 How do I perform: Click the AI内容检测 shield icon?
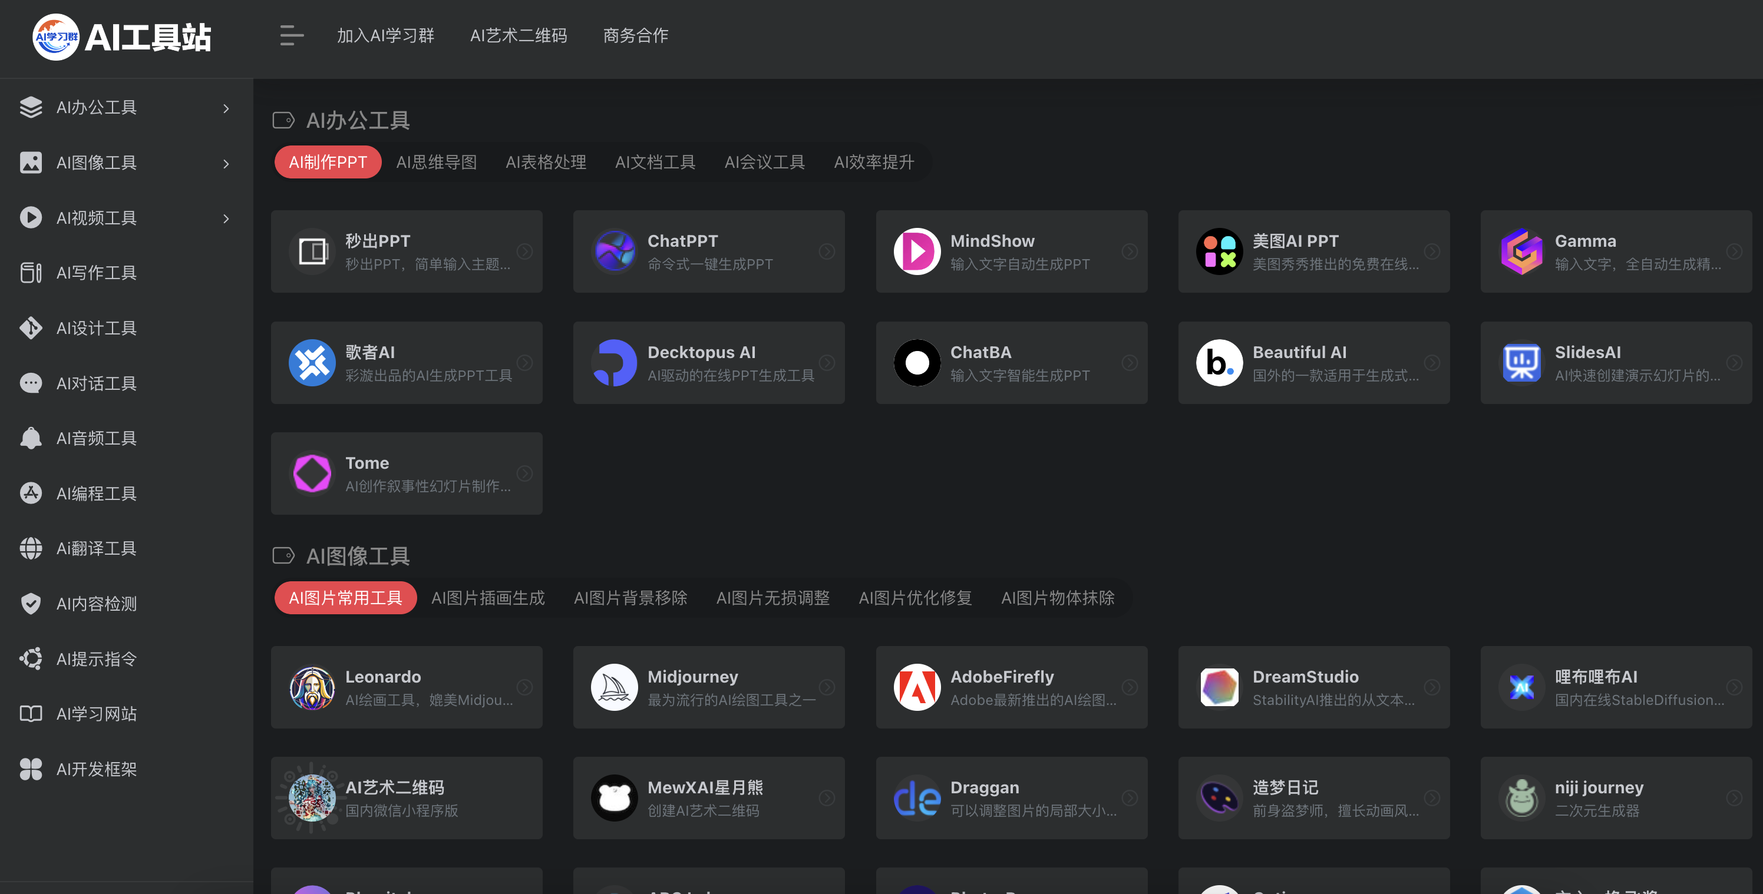[31, 603]
